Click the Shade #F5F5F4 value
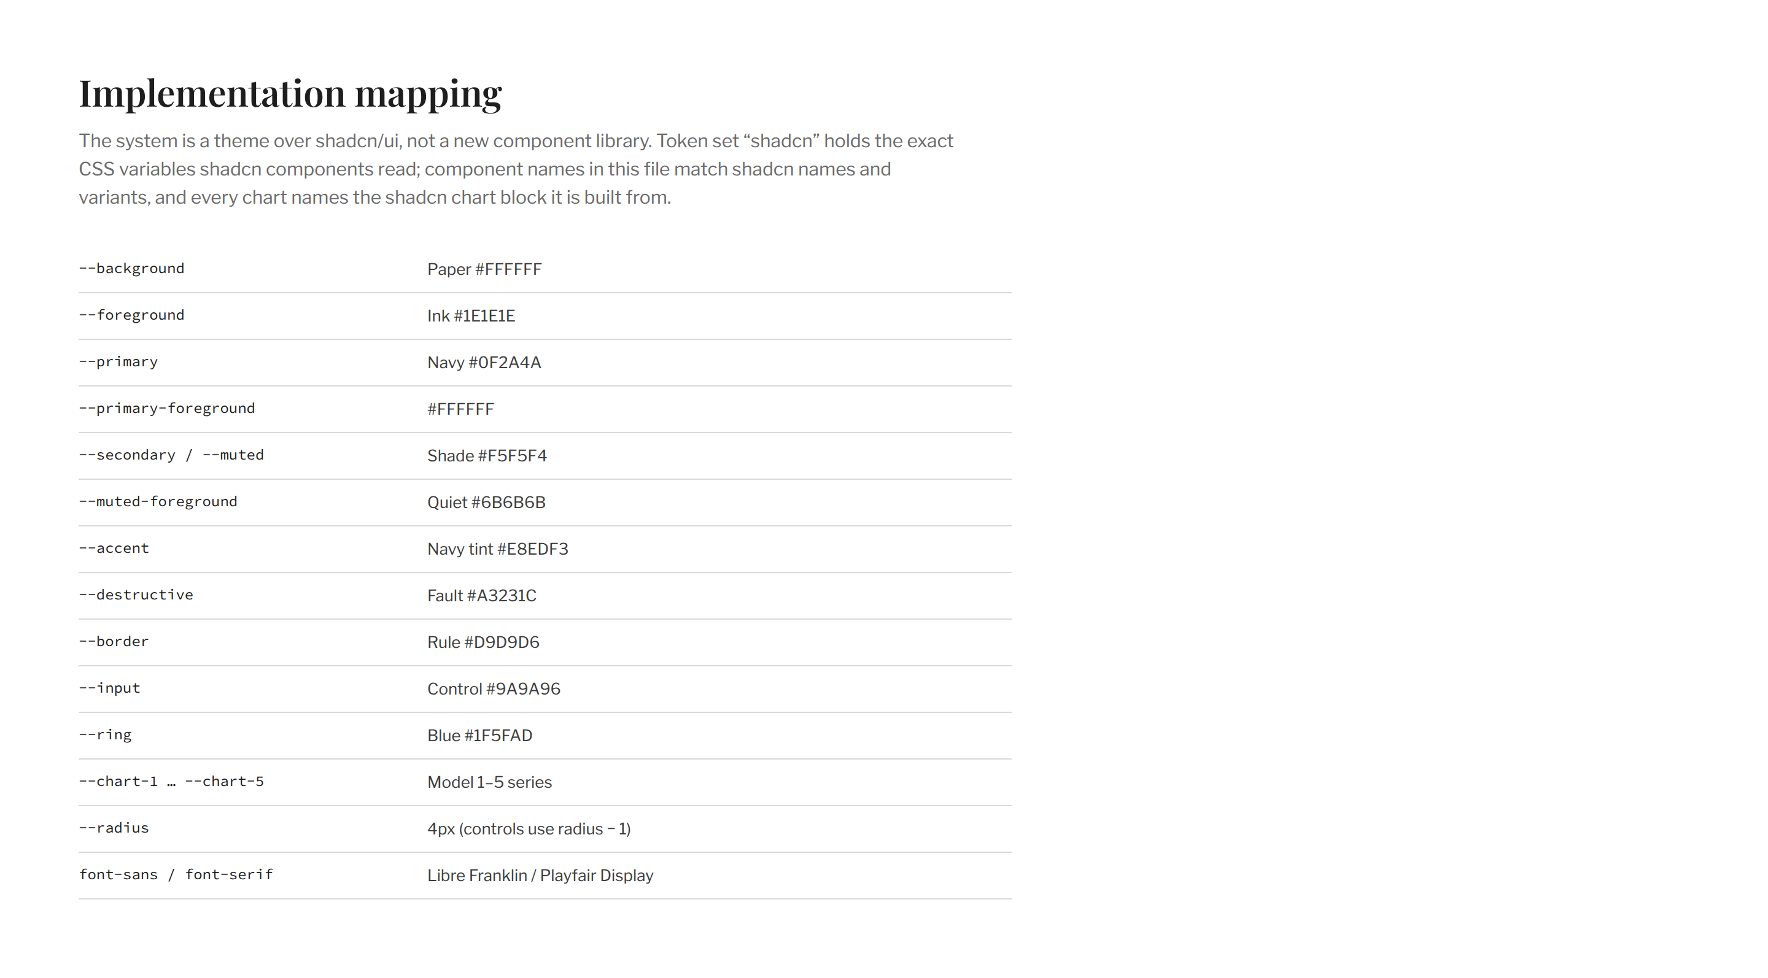The width and height of the screenshot is (1768, 978). coord(487,455)
